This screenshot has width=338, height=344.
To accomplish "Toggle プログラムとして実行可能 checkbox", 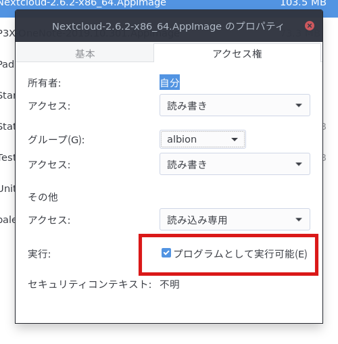I will (x=166, y=253).
